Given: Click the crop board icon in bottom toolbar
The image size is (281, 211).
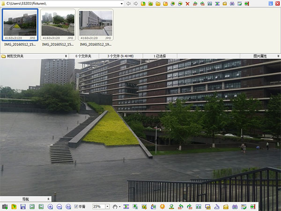Looking at the screenshot, I should (144, 206).
